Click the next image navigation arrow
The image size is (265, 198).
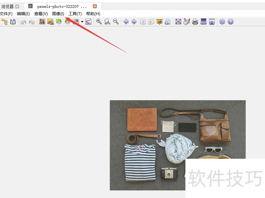point(133,22)
